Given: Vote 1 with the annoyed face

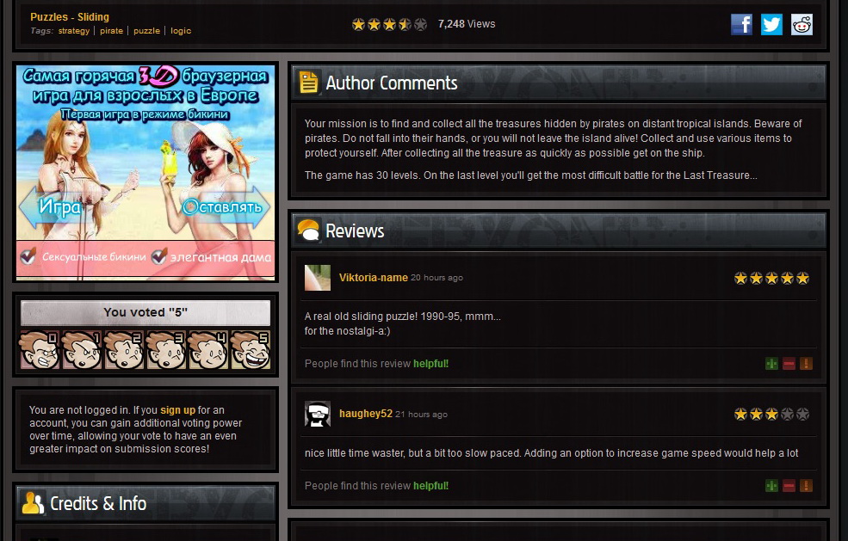Looking at the screenshot, I should (81, 350).
